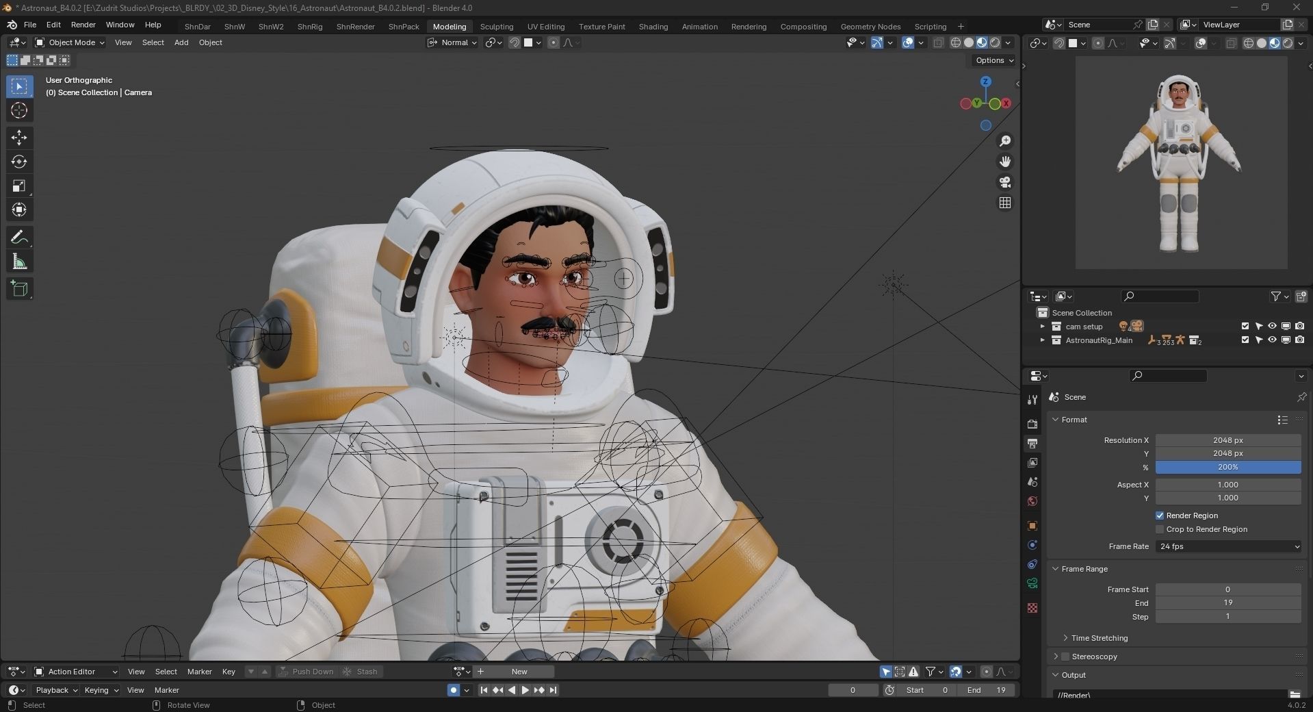
Task: Activate the Rotate tool
Action: point(19,162)
